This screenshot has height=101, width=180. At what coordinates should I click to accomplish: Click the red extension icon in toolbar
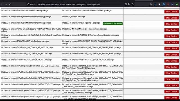point(168,4)
